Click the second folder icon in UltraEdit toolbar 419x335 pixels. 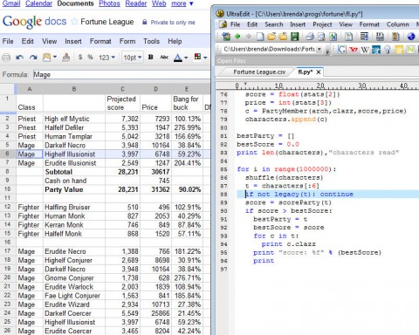283,37
